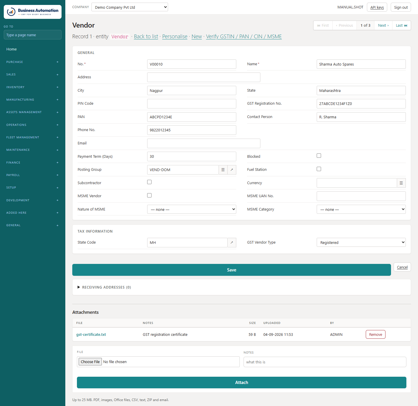Open the Company selector dropdown

coord(130,7)
